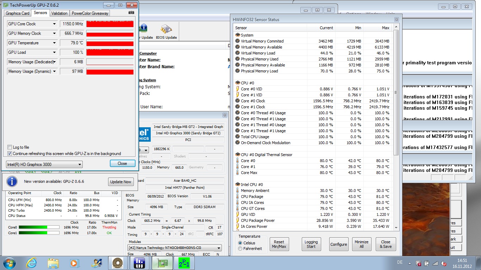Select the Celsius temperature radio button
Viewport: 481px width, 270px height.
click(241, 243)
